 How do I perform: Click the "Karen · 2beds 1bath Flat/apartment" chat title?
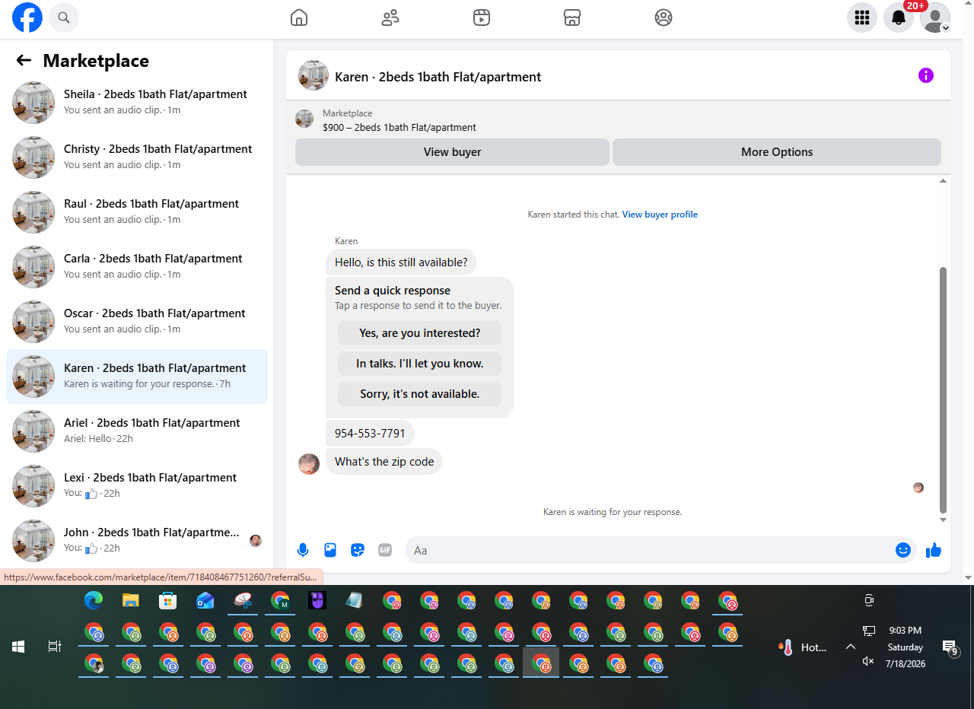pyautogui.click(x=438, y=77)
